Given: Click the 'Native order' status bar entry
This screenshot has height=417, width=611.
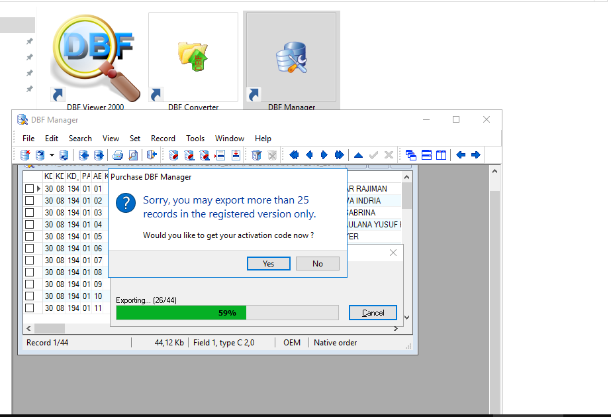Looking at the screenshot, I should point(335,343).
